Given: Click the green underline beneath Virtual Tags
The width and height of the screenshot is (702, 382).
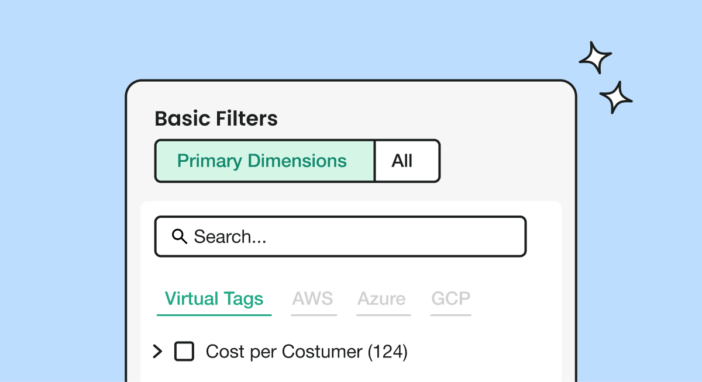Looking at the screenshot, I should coord(214,315).
